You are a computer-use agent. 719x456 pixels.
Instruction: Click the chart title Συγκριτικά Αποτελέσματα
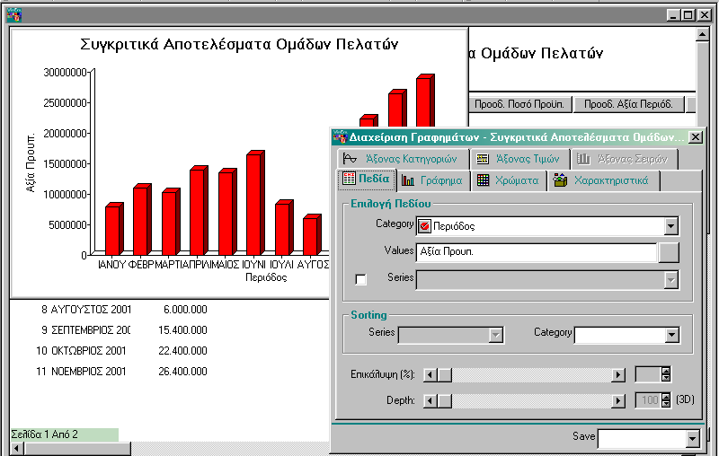tap(239, 44)
